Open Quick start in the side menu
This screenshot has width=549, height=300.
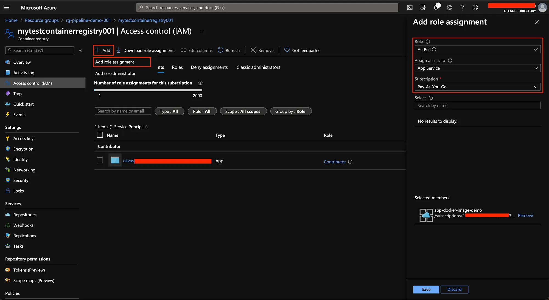[x=23, y=104]
